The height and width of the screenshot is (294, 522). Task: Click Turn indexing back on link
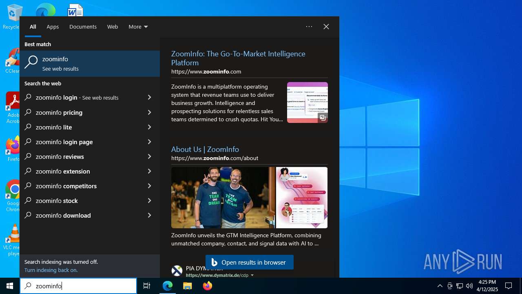pyautogui.click(x=51, y=270)
